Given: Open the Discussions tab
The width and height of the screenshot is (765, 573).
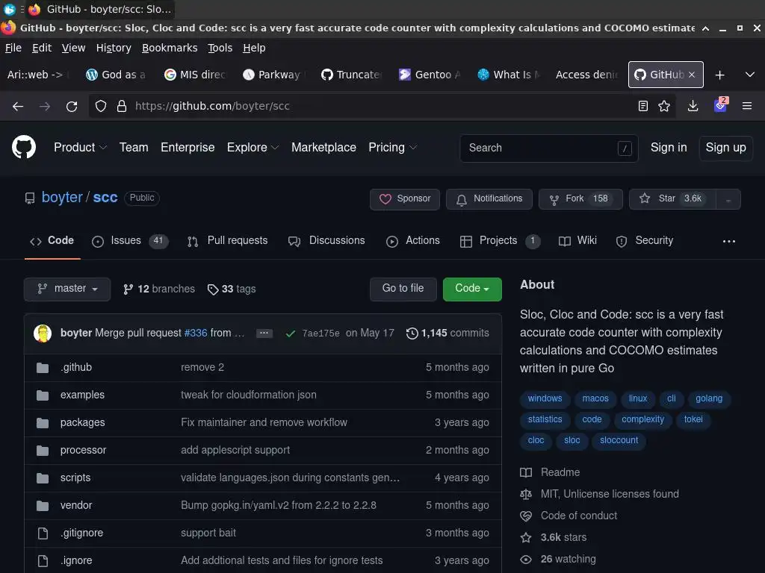Looking at the screenshot, I should (x=326, y=241).
